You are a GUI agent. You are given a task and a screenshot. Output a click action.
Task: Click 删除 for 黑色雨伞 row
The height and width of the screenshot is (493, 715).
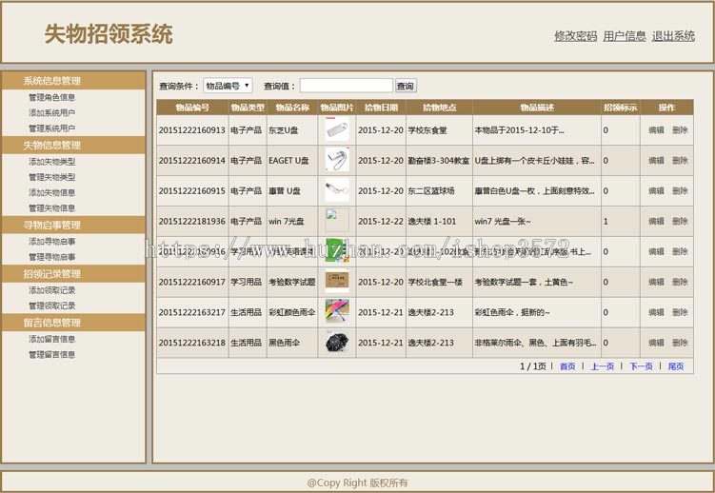[x=680, y=343]
